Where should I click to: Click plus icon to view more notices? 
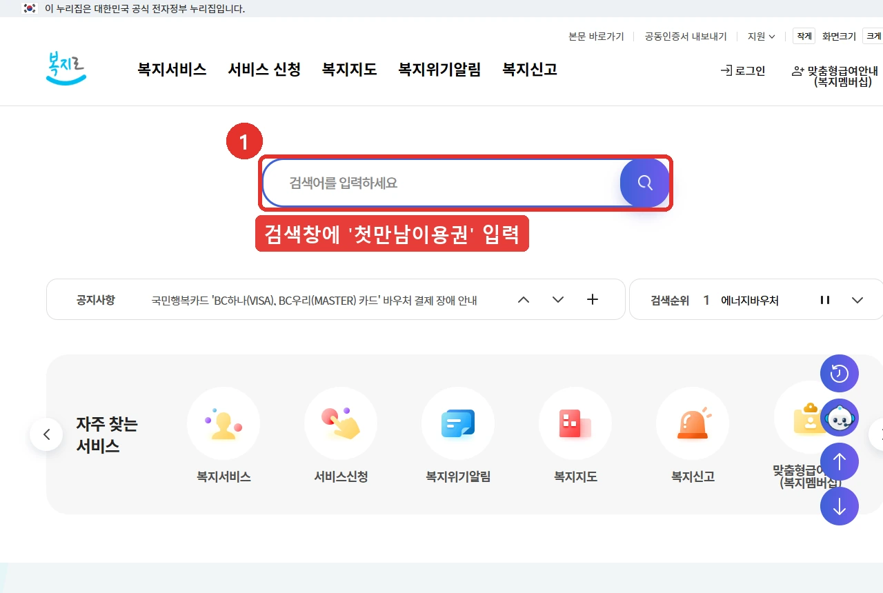(592, 299)
